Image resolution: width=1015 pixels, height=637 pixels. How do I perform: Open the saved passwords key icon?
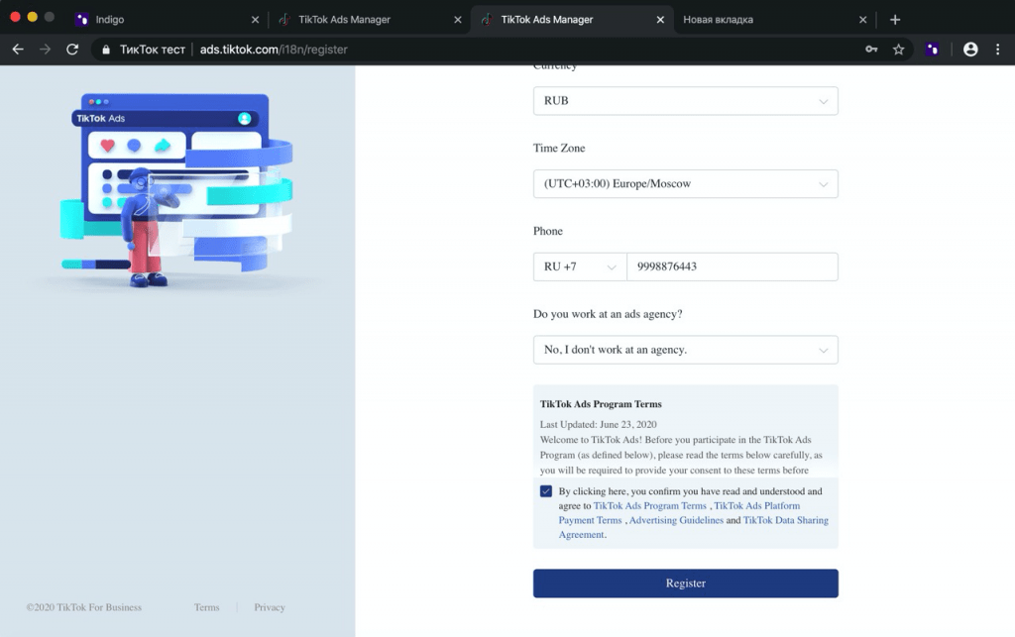[871, 49]
